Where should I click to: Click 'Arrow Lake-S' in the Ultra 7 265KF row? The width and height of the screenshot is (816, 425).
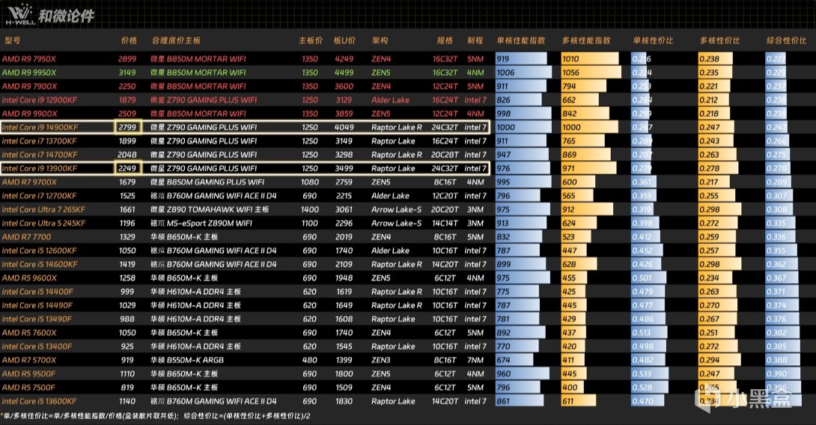[x=396, y=210]
